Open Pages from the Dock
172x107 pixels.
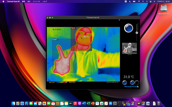(x=106, y=103)
